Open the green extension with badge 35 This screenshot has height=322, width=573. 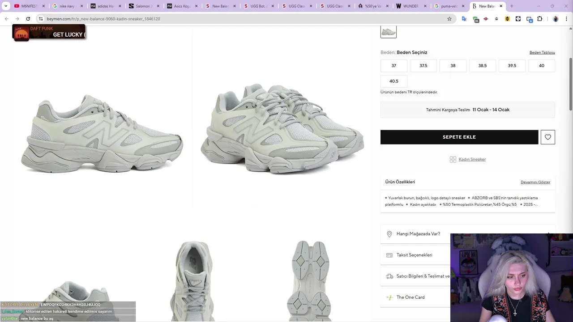pyautogui.click(x=475, y=19)
